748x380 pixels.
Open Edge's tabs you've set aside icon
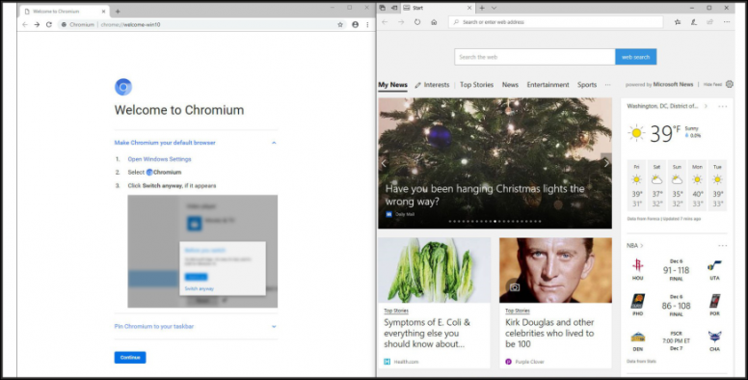pos(382,8)
